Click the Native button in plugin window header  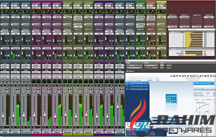(169, 68)
